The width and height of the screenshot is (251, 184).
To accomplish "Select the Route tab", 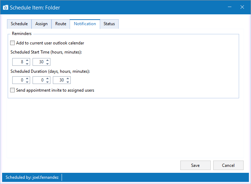I will 61,24.
